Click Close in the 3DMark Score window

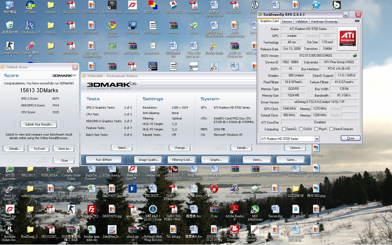pos(64,161)
